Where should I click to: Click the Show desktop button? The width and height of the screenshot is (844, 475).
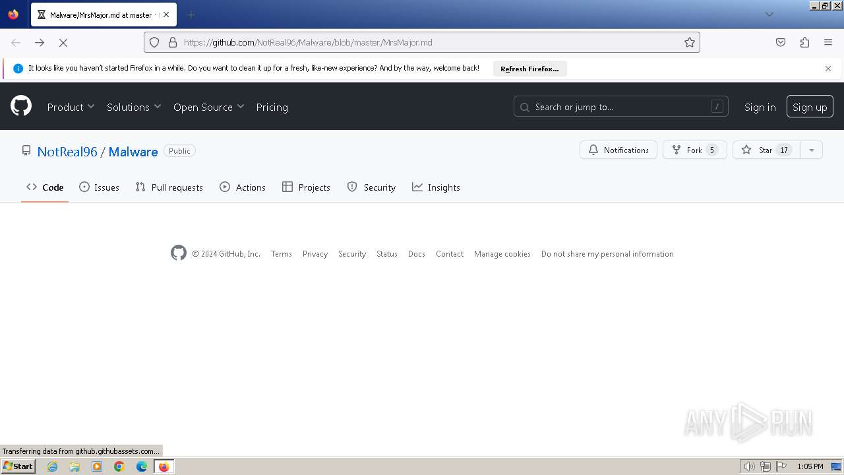click(837, 466)
